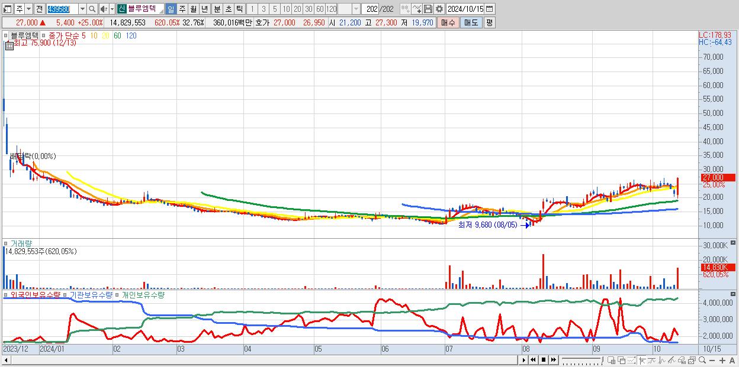Click the chart grid layout icon

pos(612,360)
